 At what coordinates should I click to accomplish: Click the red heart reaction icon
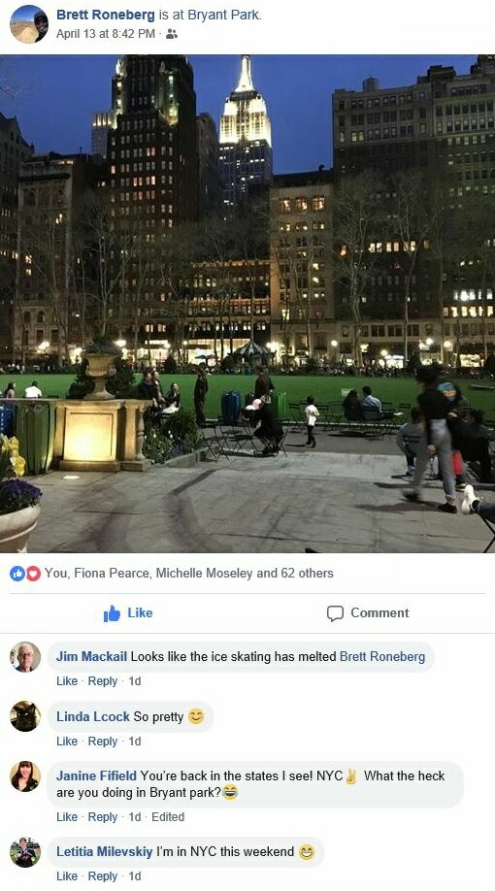click(x=34, y=574)
